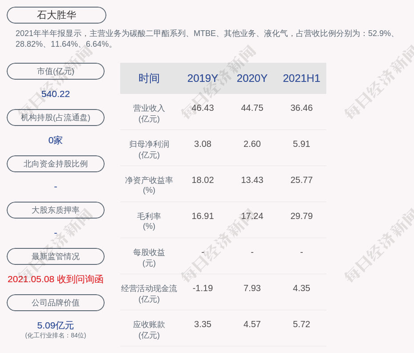Click the 每股收益 dash in the 2020Y column
The width and height of the screenshot is (414, 353).
[252, 252]
